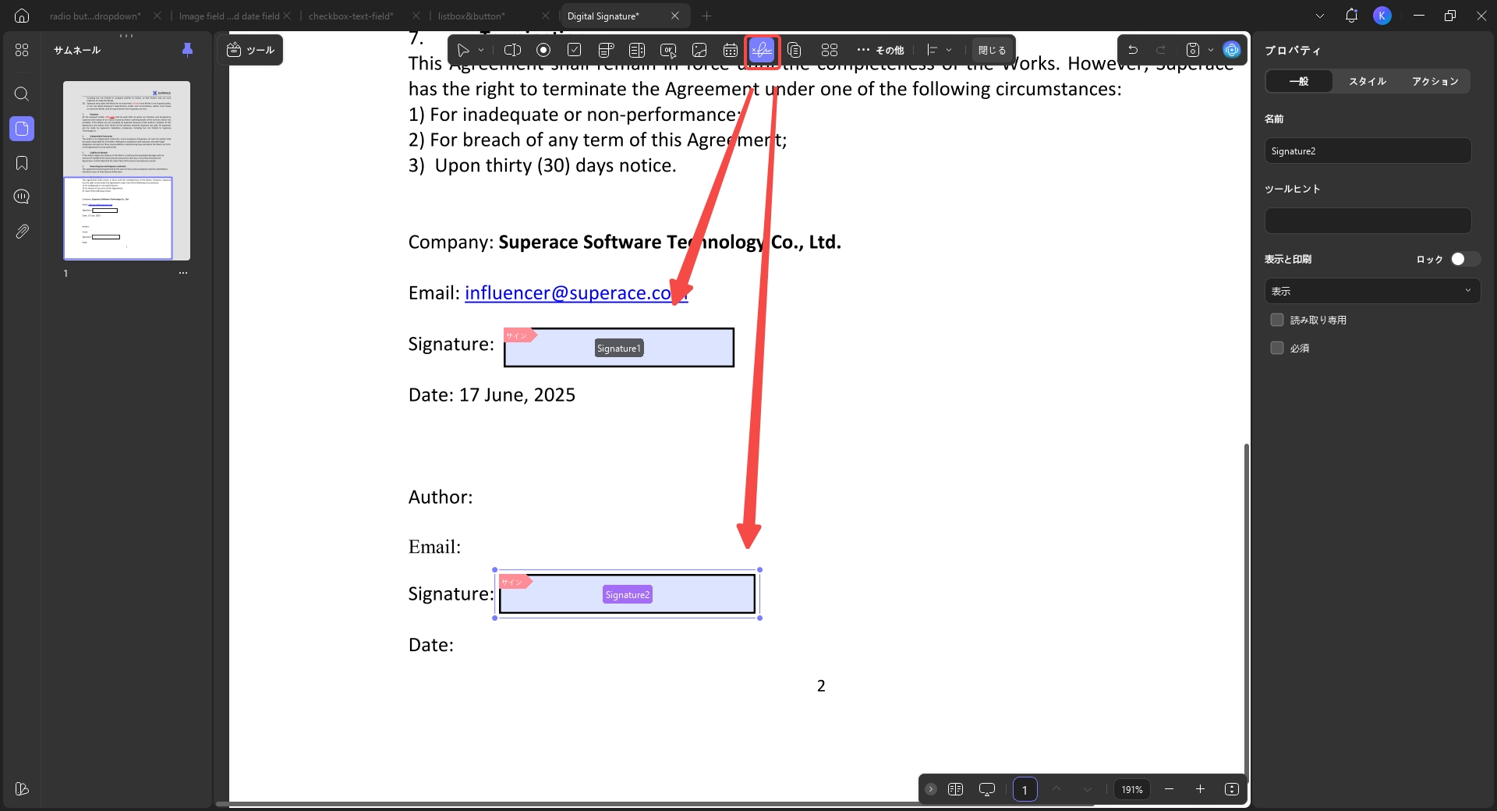Open the その他 more tools menu
Image resolution: width=1497 pixels, height=811 pixels.
tap(880, 50)
